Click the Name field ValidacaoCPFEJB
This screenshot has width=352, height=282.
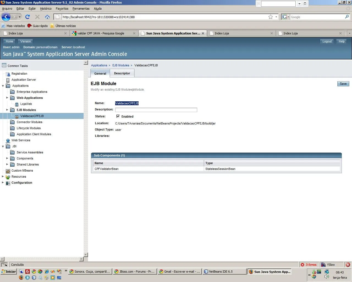click(x=127, y=103)
